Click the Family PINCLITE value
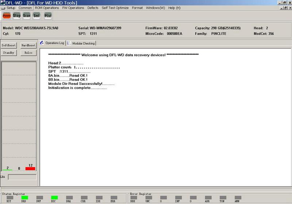This screenshot has height=204, width=292. [x=219, y=34]
